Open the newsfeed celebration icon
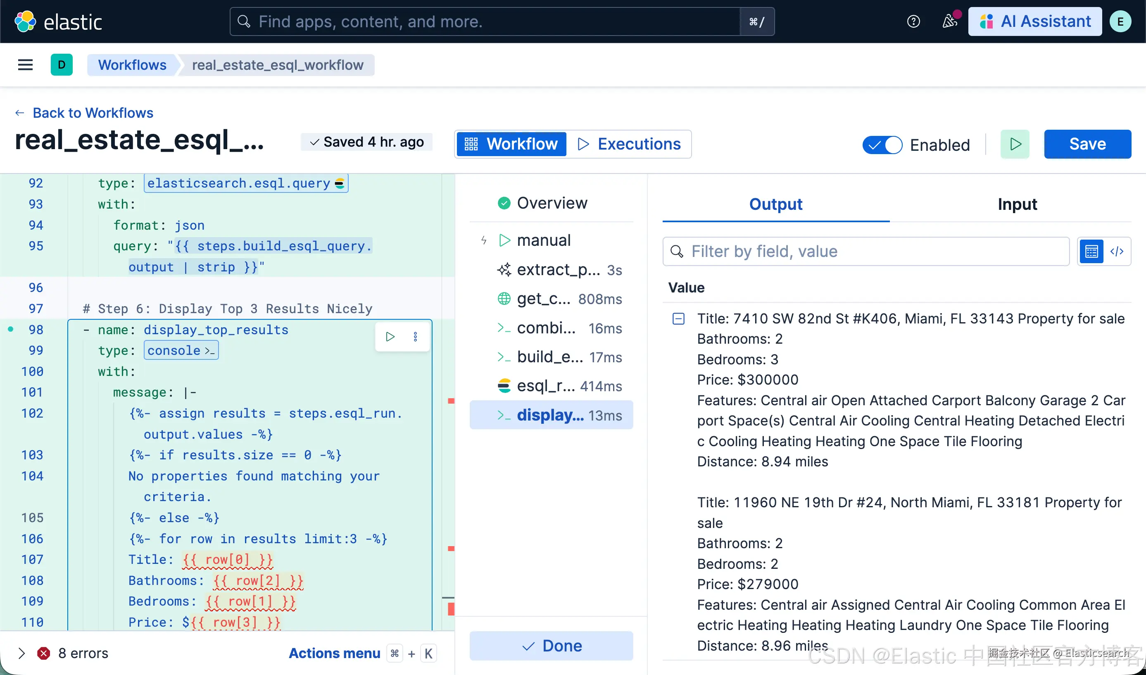 949,21
